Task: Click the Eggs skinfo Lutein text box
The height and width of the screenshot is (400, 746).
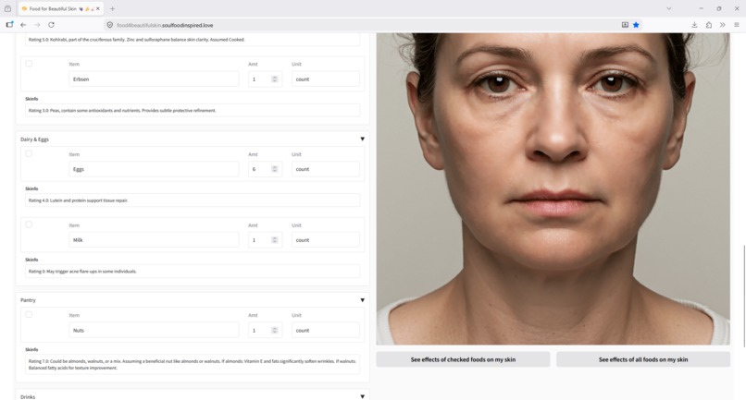Action: coord(193,200)
